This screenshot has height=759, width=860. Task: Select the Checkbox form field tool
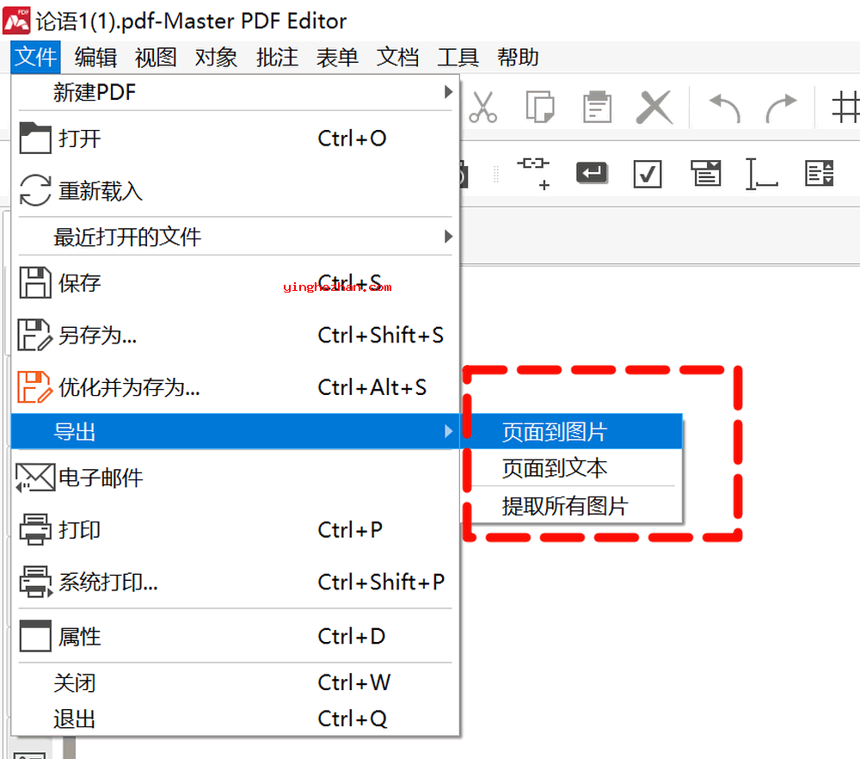pos(648,174)
